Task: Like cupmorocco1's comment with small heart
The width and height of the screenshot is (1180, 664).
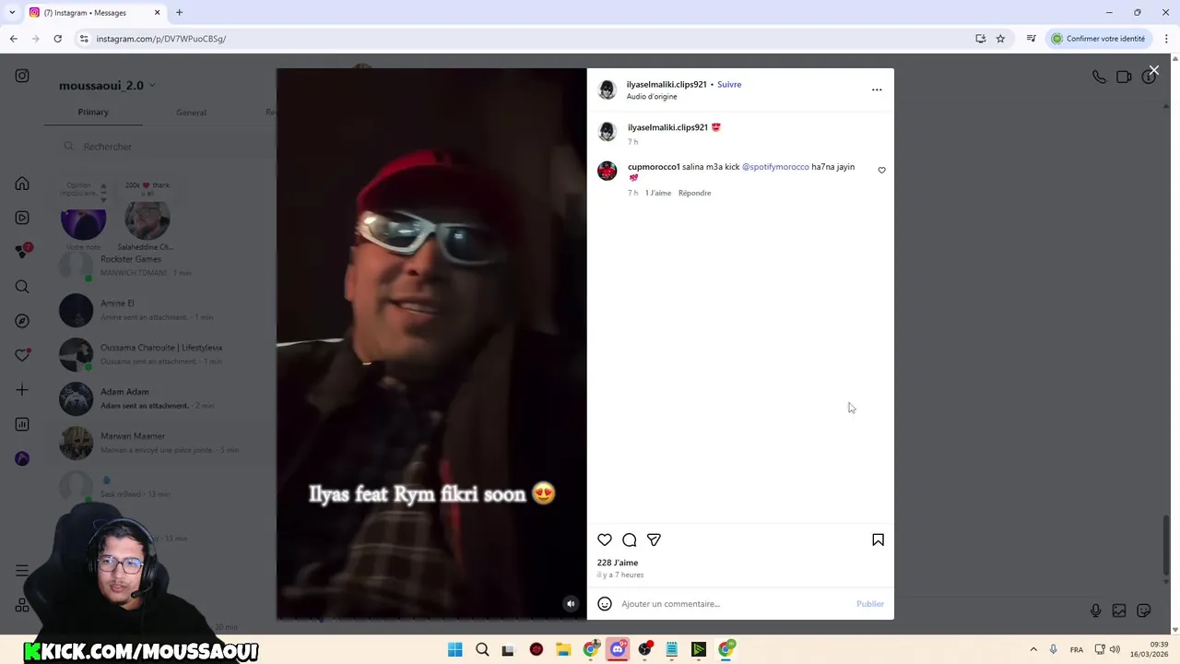Action: coord(881,171)
